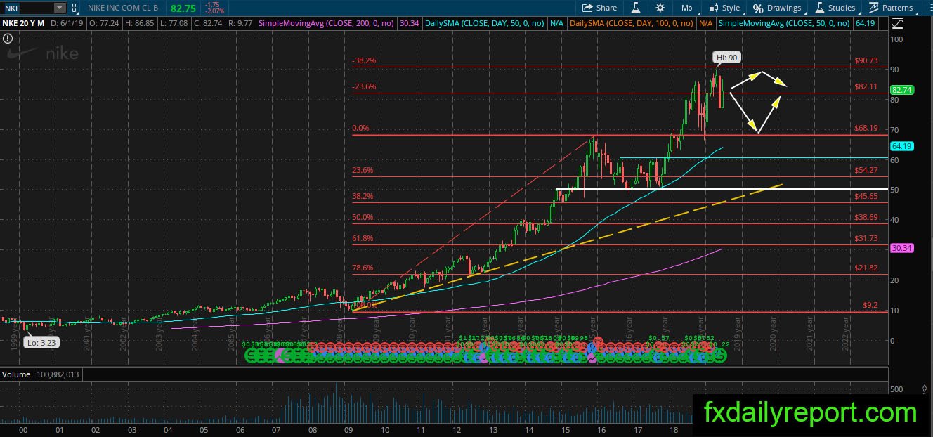Click the $31.73 Fibonacci level label

pyautogui.click(x=866, y=239)
